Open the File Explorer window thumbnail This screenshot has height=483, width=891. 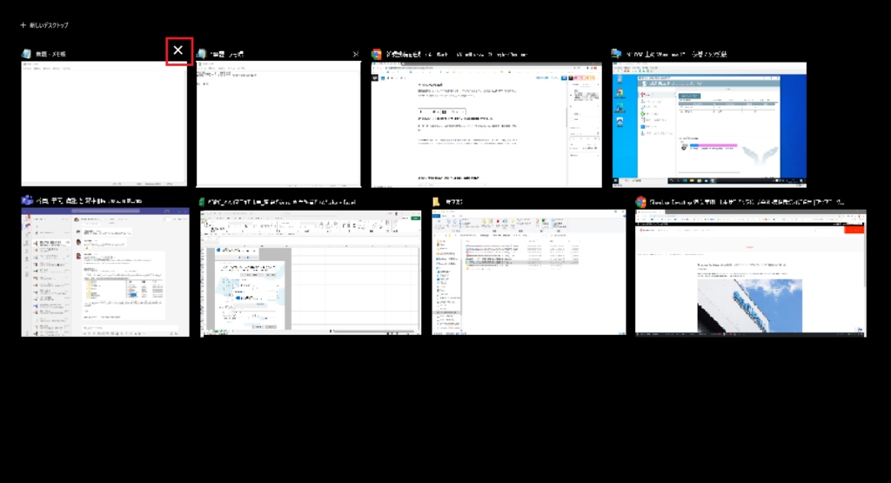528,272
